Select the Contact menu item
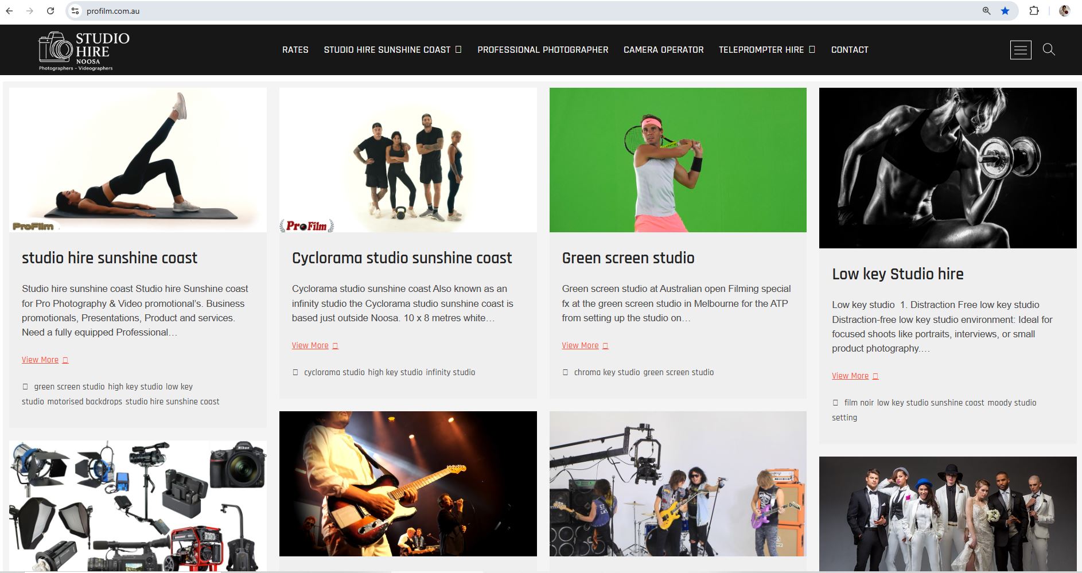This screenshot has height=573, width=1082. [850, 49]
